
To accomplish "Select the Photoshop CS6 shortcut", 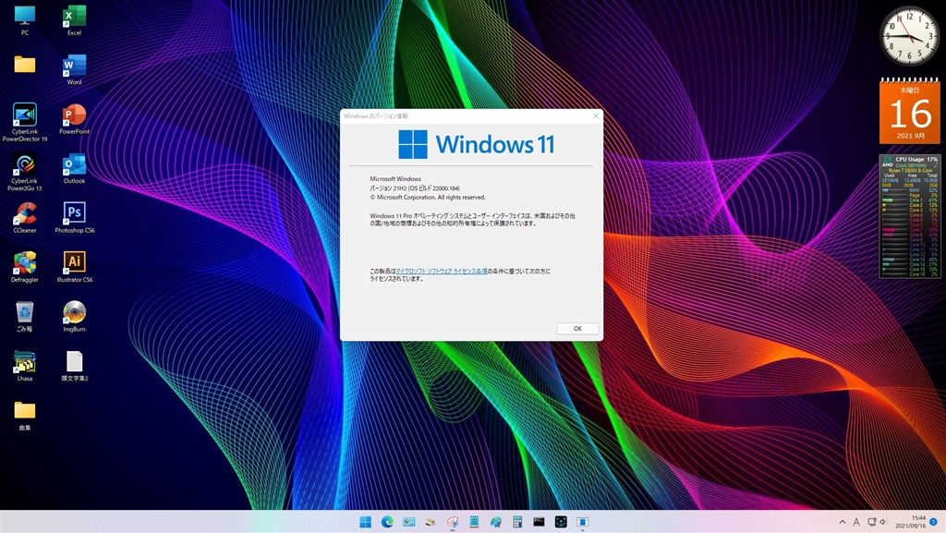I will pyautogui.click(x=74, y=213).
